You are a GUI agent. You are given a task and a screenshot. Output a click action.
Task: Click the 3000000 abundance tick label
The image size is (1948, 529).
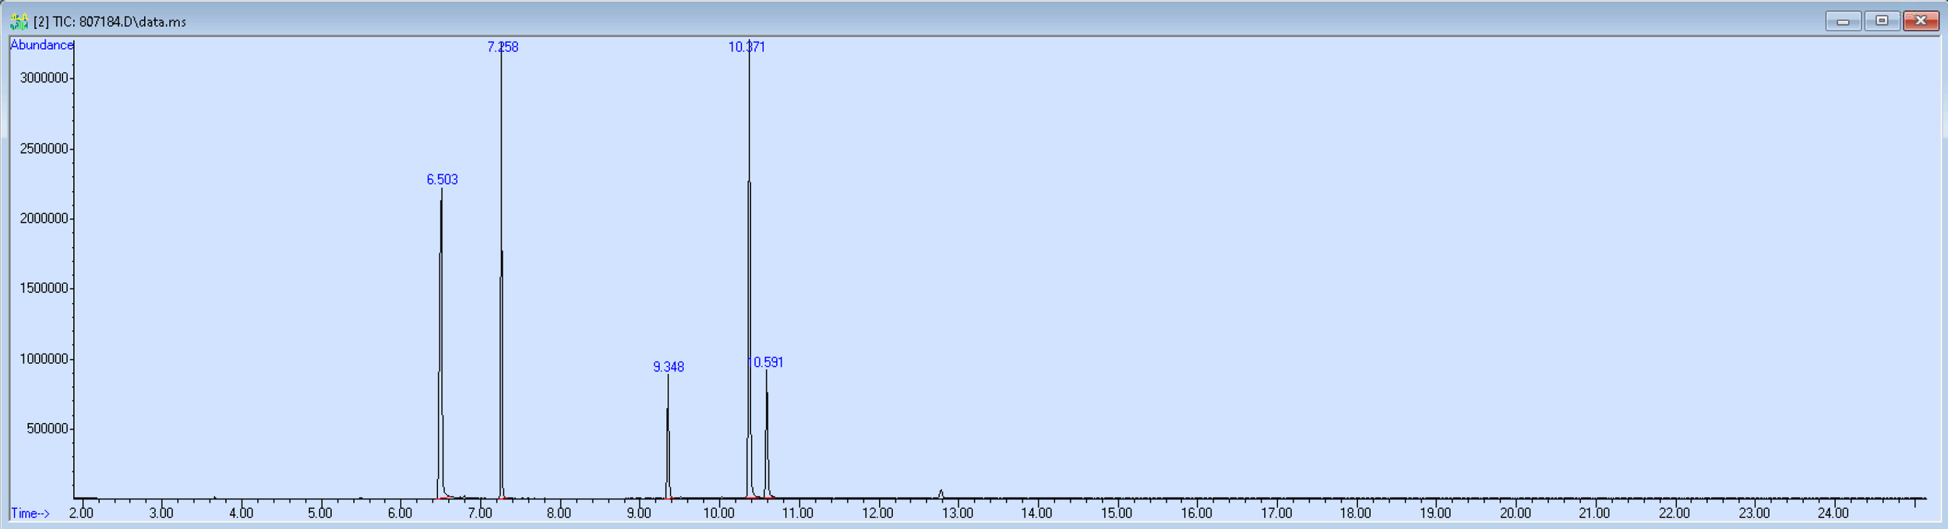44,78
